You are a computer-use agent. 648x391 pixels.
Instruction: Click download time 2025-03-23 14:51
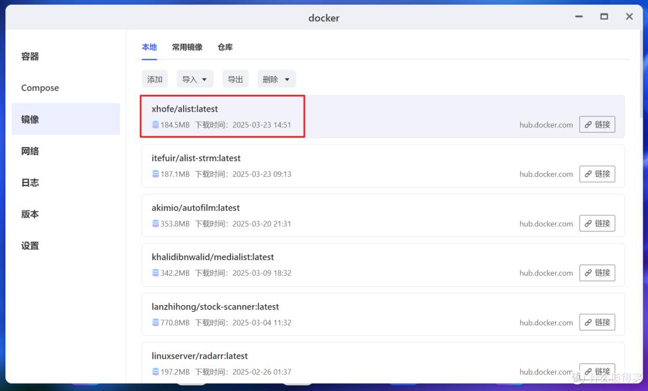(x=262, y=125)
